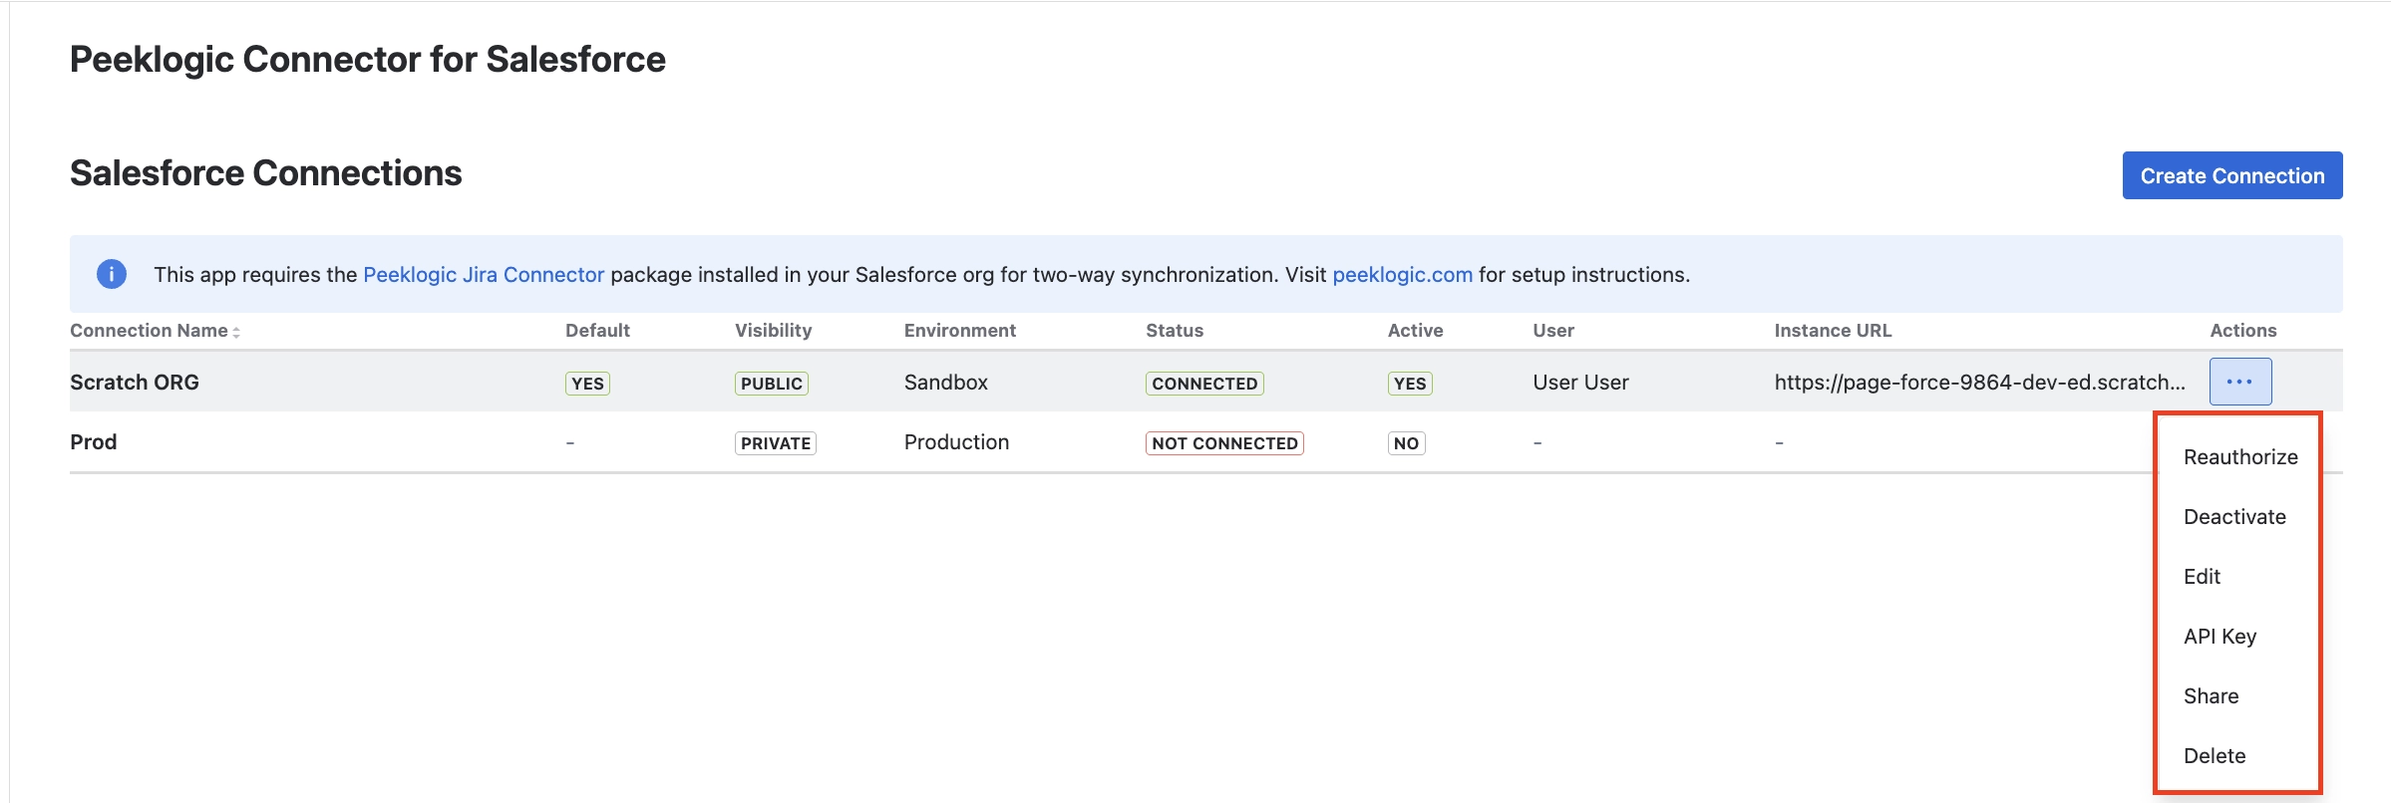This screenshot has height=803, width=2391.
Task: Choose Share in the actions menu
Action: point(2211,696)
